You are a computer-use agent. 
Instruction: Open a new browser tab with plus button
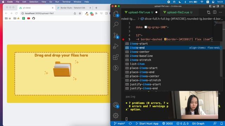pyautogui.click(x=96, y=8)
